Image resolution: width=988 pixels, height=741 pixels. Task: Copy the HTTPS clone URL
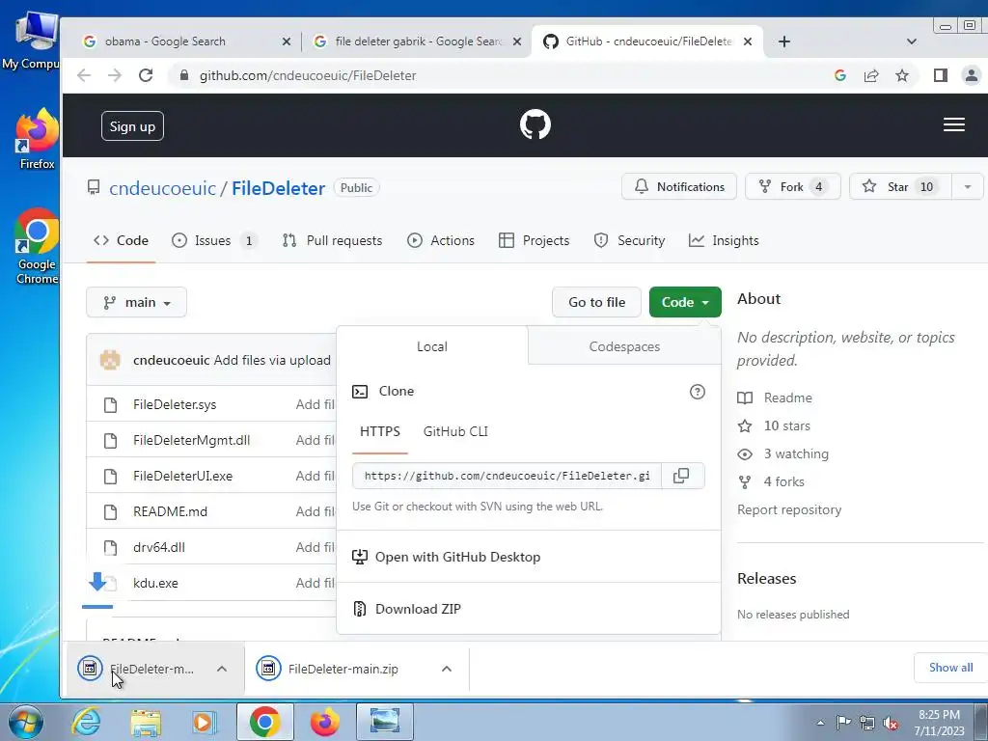(681, 476)
